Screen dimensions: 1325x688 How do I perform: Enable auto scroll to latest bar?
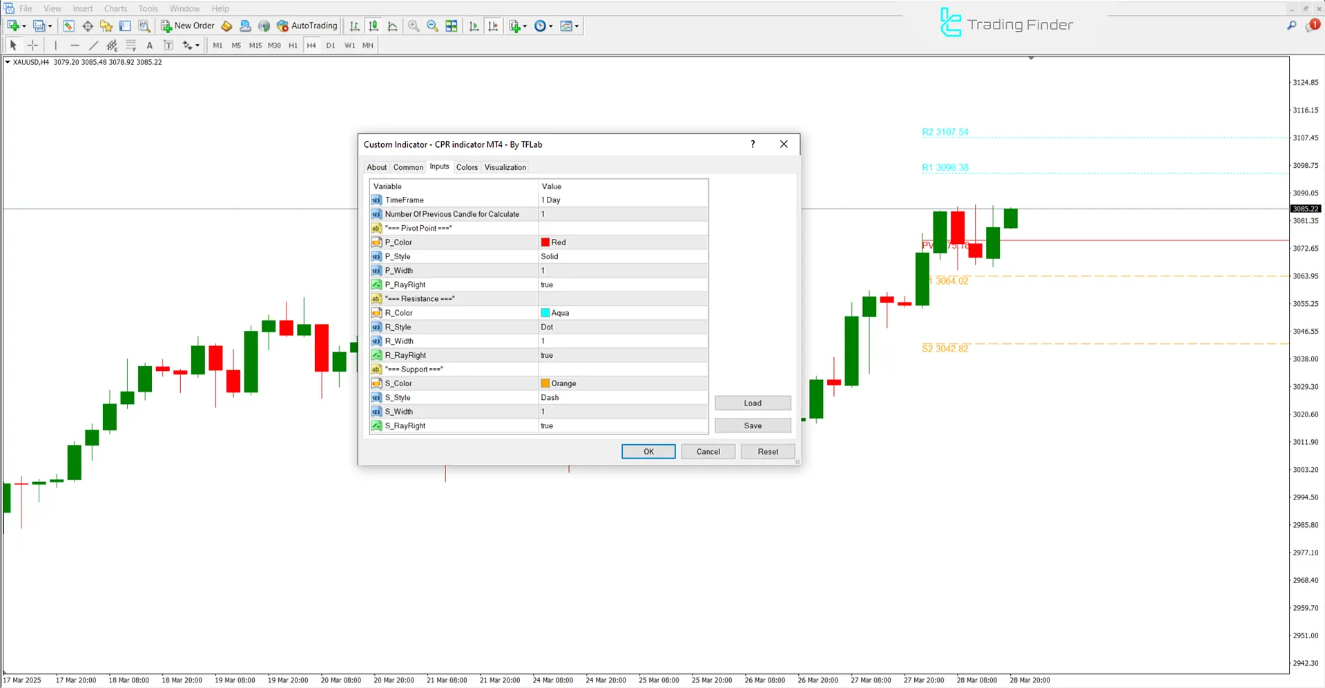pyautogui.click(x=474, y=26)
